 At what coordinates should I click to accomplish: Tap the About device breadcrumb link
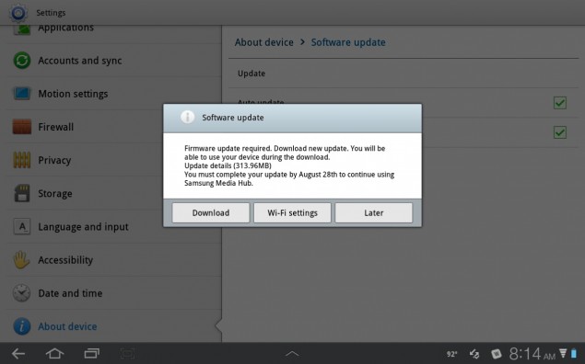[264, 42]
